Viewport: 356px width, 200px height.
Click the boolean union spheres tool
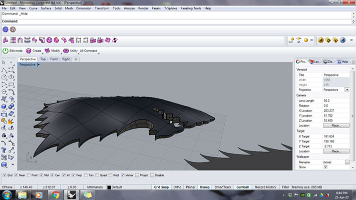pyautogui.click(x=11, y=106)
